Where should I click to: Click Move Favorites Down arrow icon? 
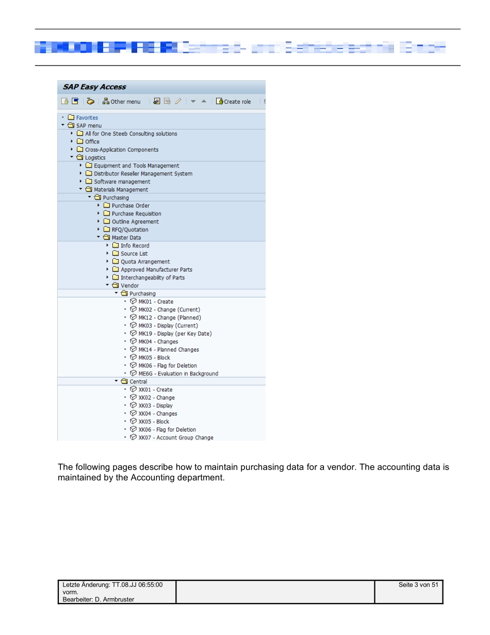pyautogui.click(x=193, y=102)
